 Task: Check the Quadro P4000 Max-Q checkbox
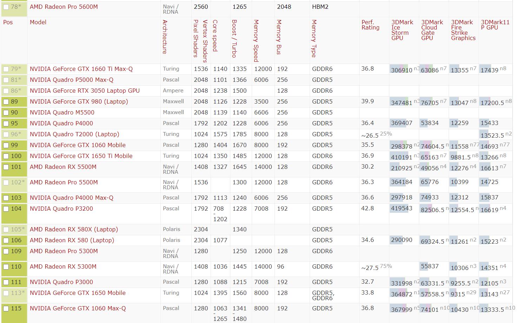click(6, 198)
